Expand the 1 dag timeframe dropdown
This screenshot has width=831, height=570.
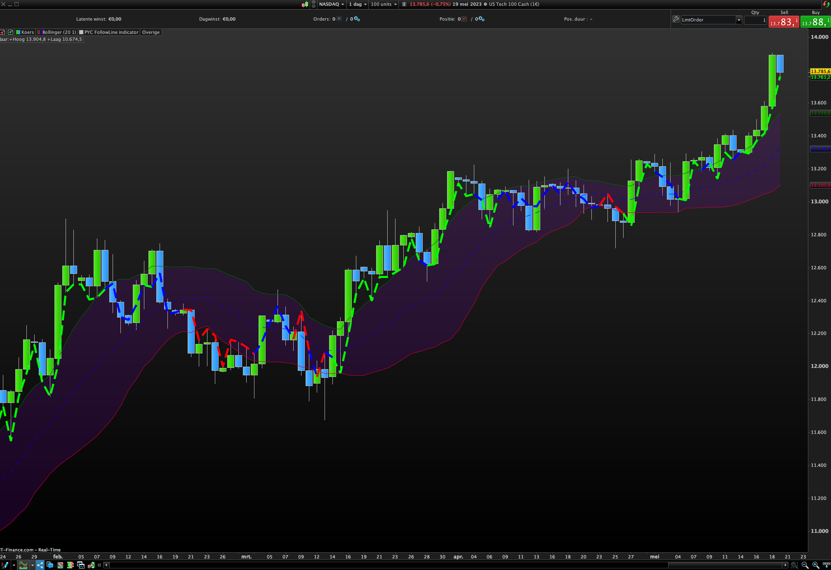pyautogui.click(x=358, y=4)
